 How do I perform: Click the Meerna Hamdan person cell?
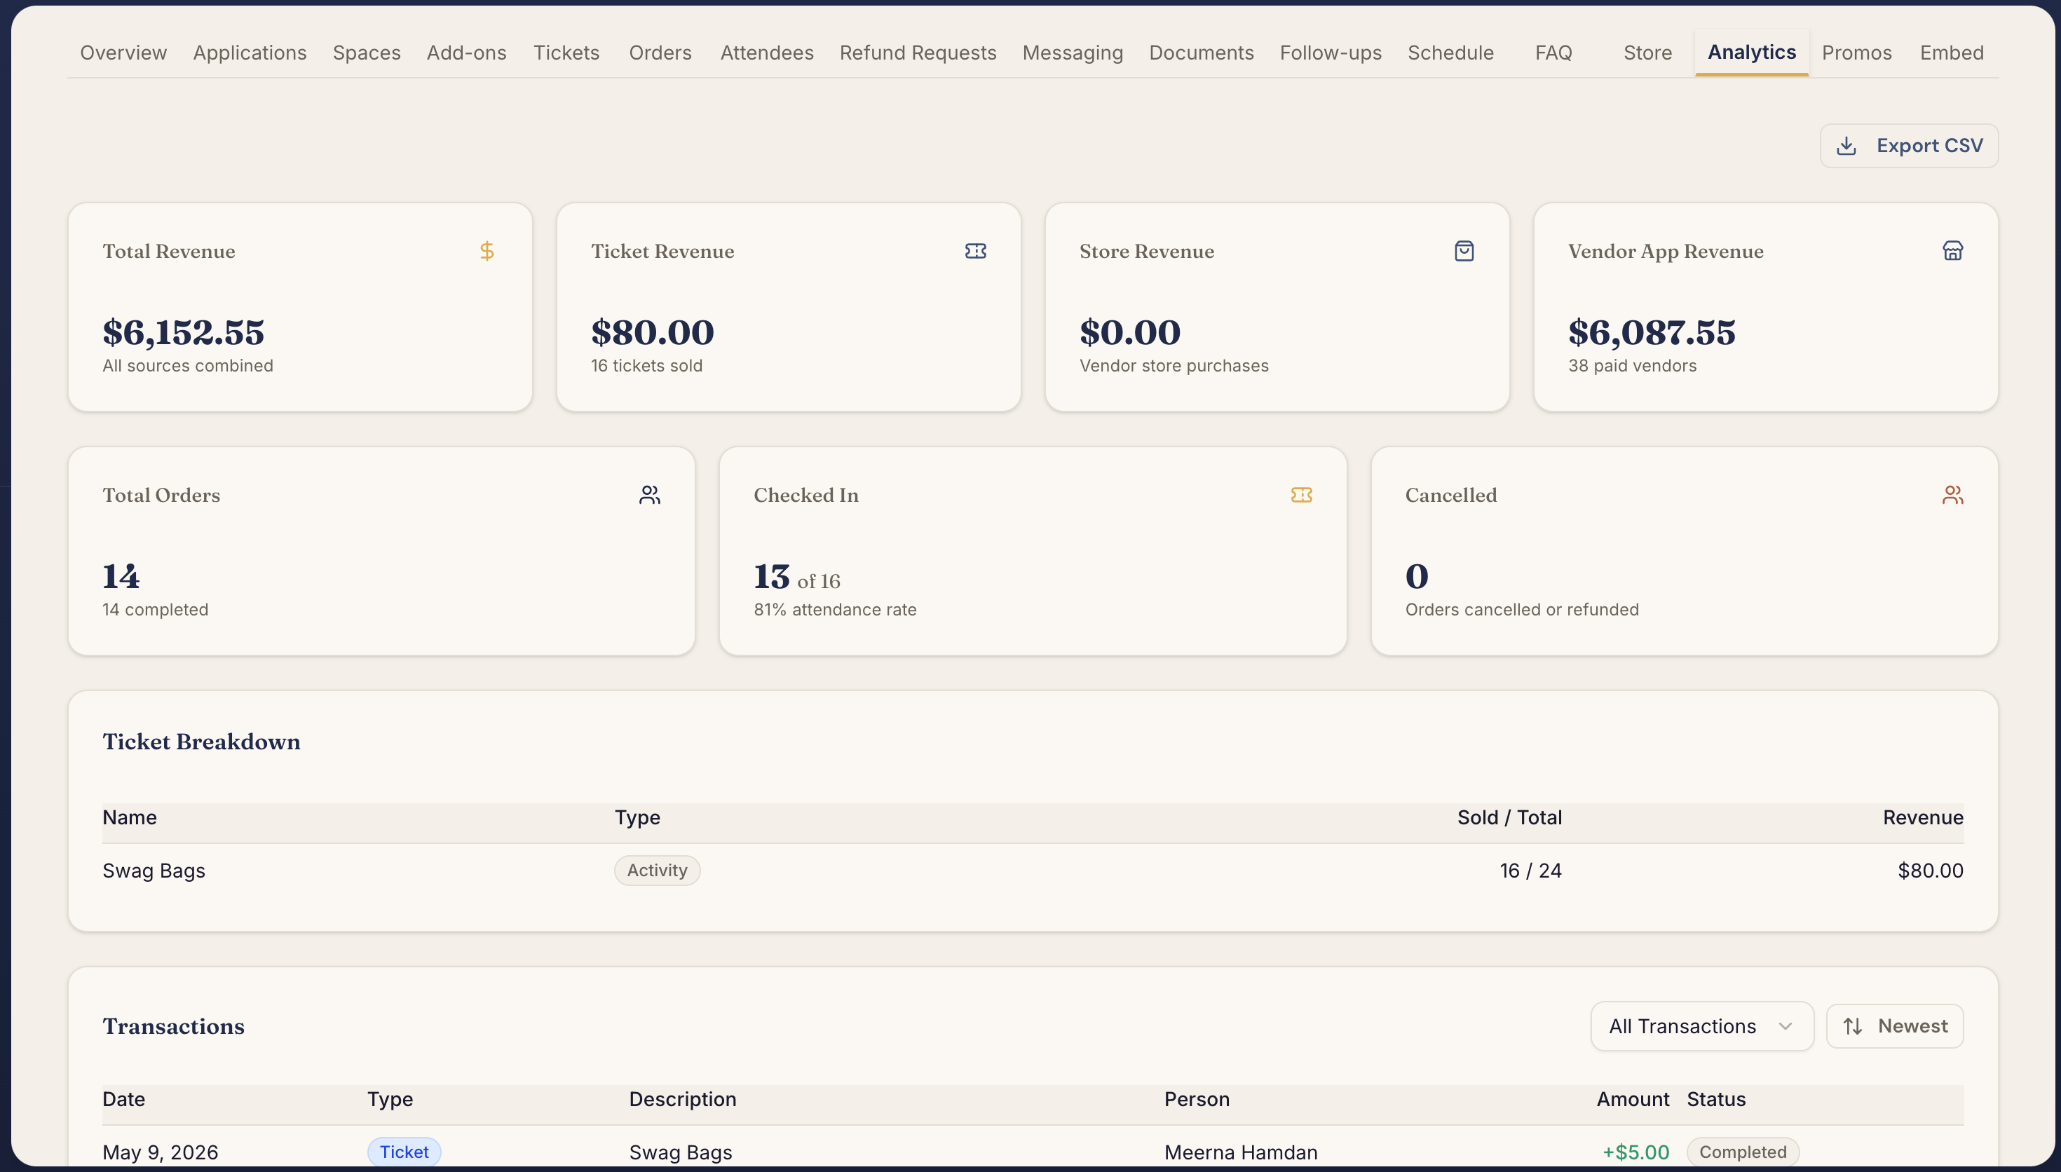click(1240, 1152)
